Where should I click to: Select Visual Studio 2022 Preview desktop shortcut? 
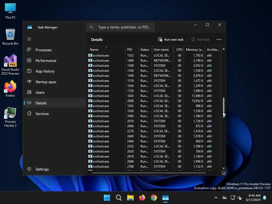(10, 65)
